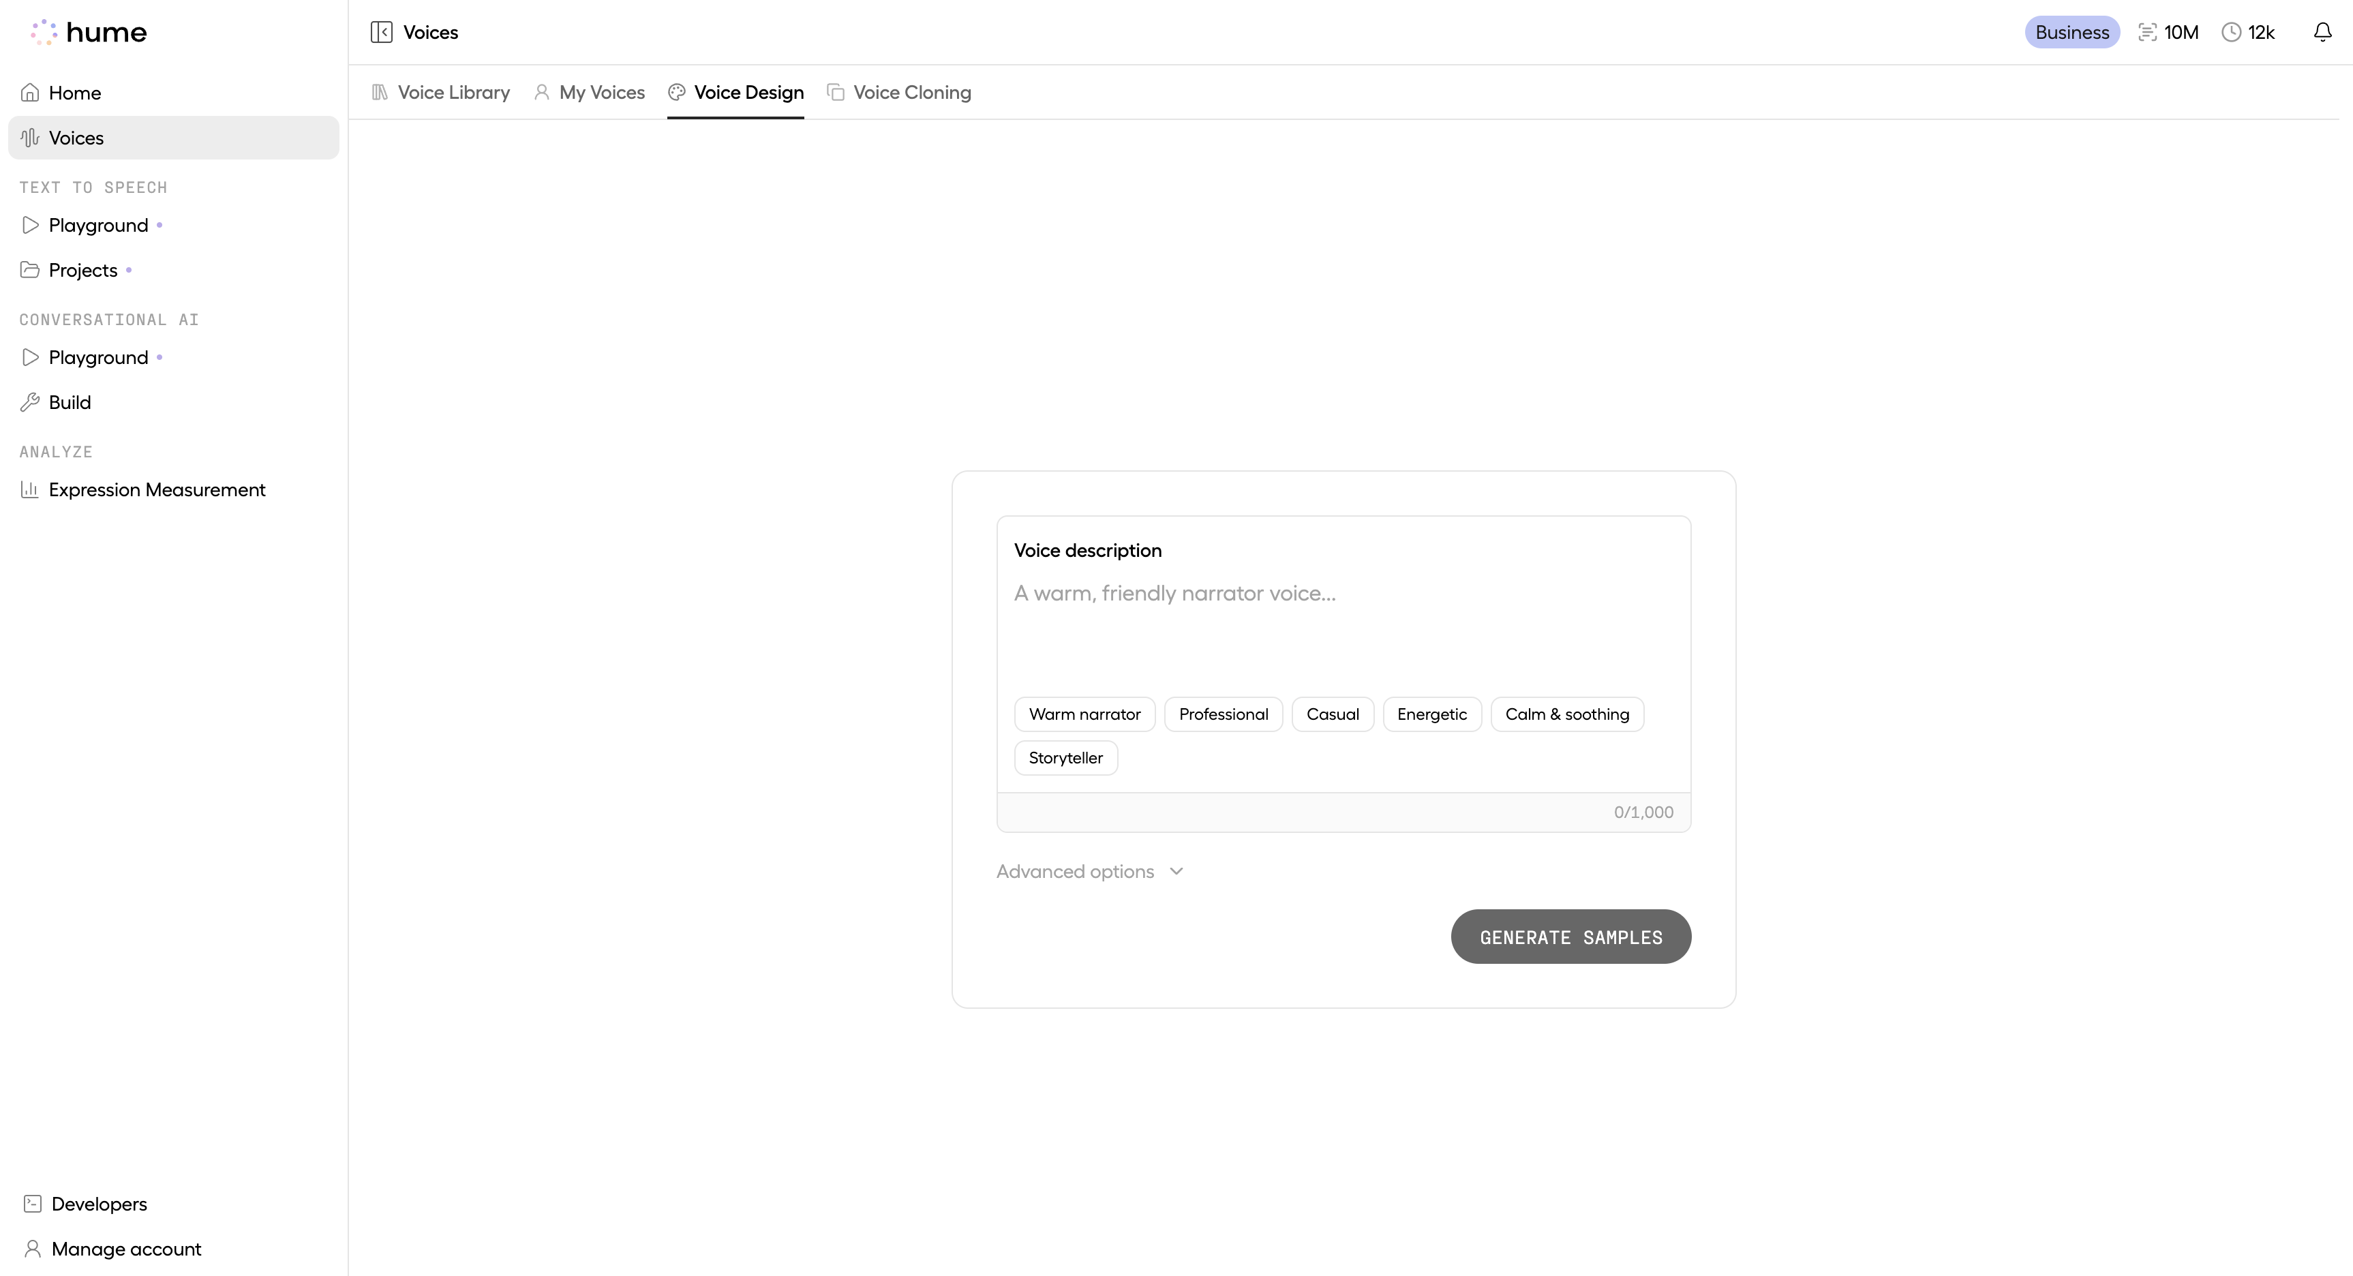Open the Developers section

(x=99, y=1204)
